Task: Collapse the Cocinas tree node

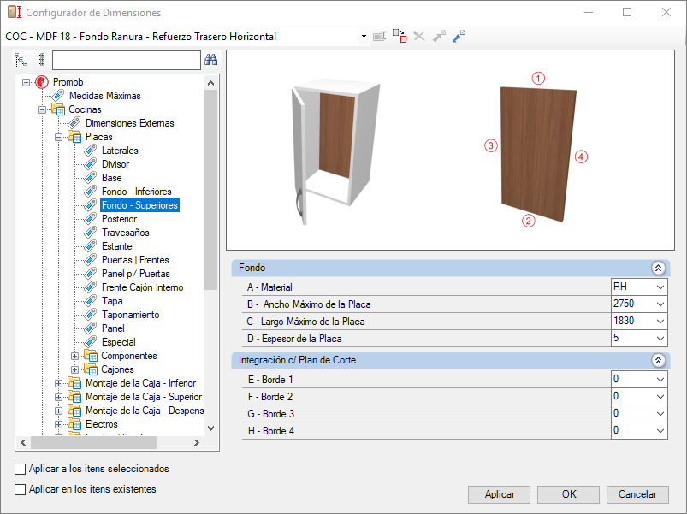Action: pos(43,109)
